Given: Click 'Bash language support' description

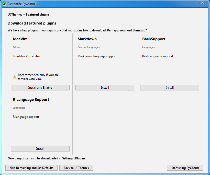Looking at the screenshot, I should coord(158,56).
